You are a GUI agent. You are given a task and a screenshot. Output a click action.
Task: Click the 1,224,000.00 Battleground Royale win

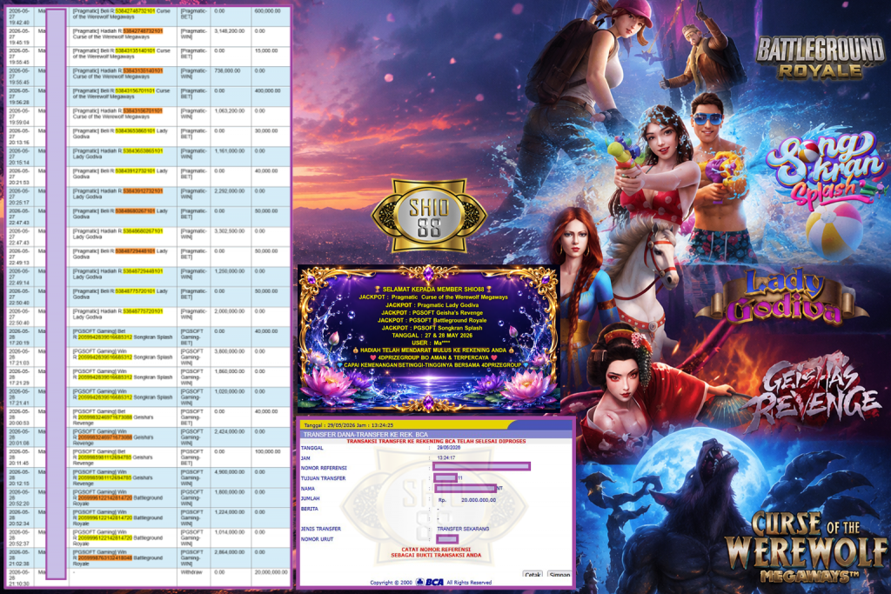coord(229,511)
